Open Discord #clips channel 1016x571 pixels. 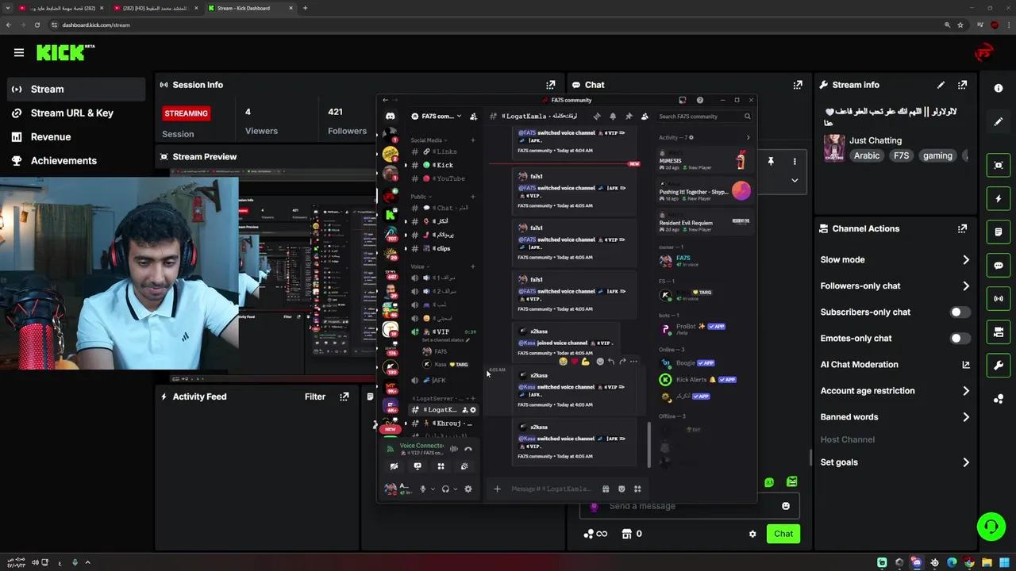click(x=442, y=248)
